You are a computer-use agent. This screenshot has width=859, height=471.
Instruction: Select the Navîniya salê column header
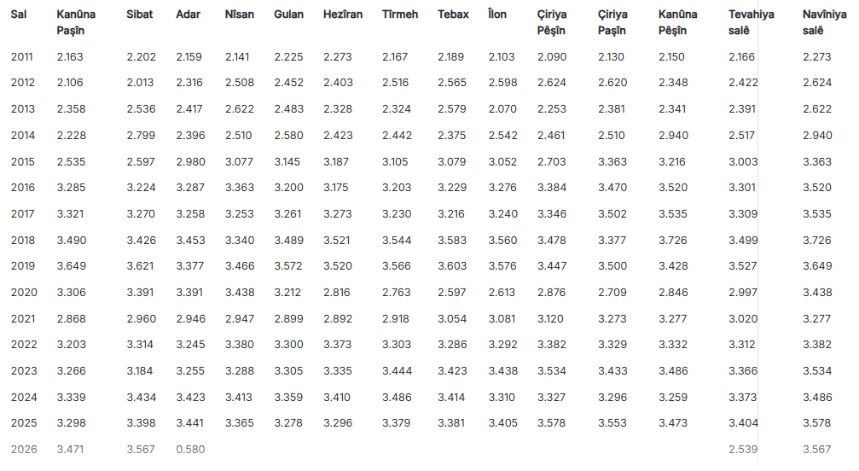824,22
